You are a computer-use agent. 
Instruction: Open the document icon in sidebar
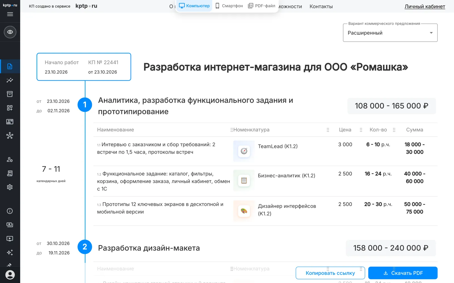point(10,67)
